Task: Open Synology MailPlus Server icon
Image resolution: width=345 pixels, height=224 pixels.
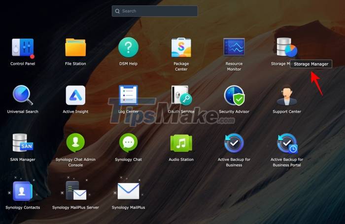Action: tap(76, 190)
